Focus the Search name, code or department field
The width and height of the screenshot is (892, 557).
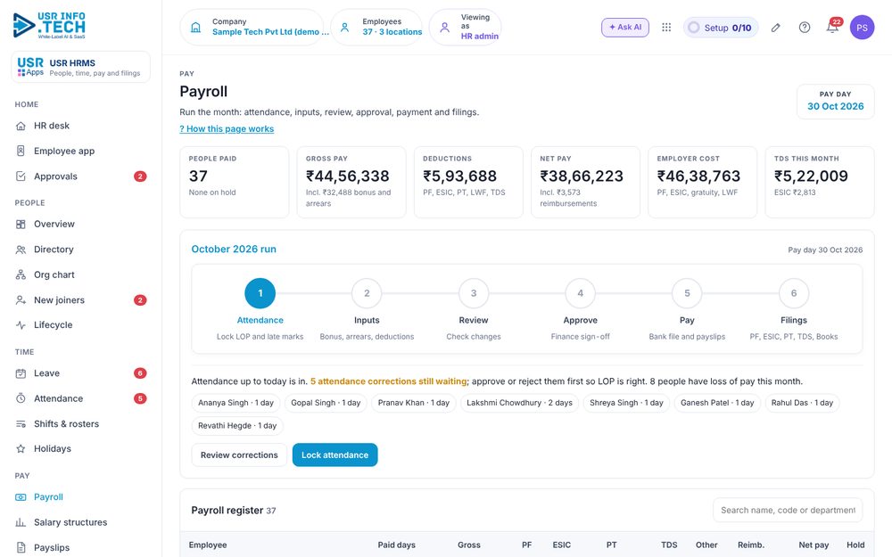pyautogui.click(x=788, y=511)
